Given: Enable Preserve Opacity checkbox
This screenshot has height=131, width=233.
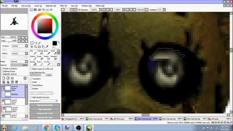Looking at the screenshot, I should 1,69.
